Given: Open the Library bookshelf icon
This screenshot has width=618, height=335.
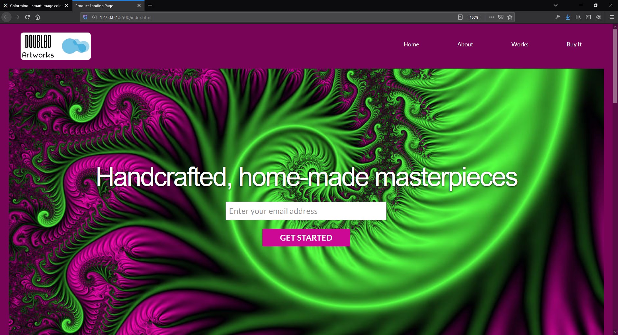Looking at the screenshot, I should [x=578, y=17].
